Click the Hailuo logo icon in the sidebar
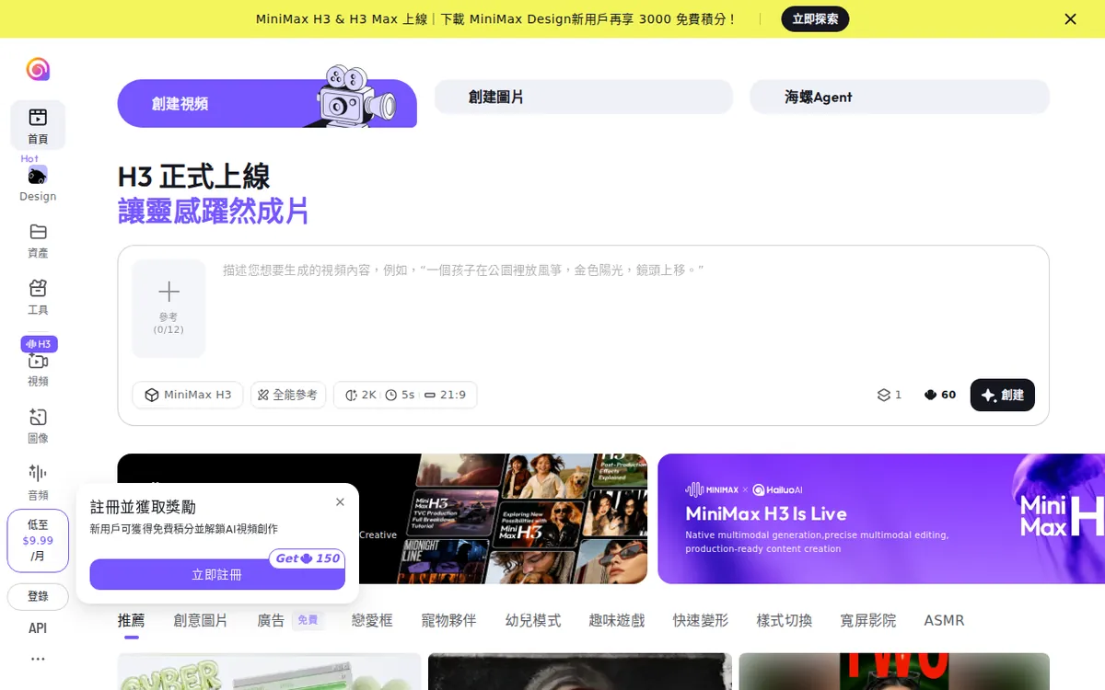The image size is (1105, 690). click(38, 69)
